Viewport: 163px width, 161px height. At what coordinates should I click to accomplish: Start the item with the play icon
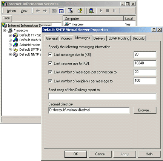(101, 11)
